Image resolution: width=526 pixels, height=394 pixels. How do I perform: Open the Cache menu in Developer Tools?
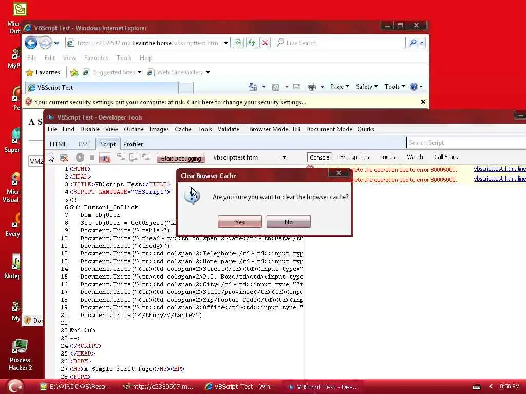[x=183, y=129]
